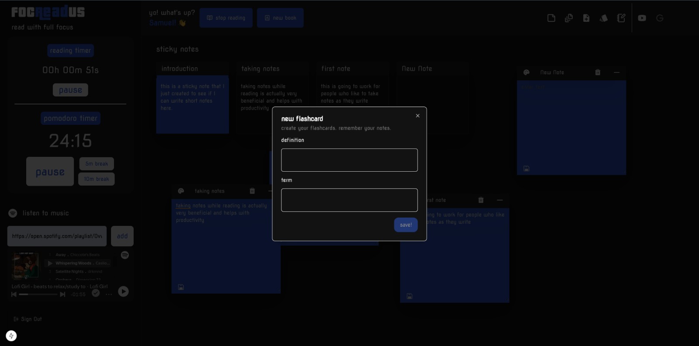Image resolution: width=699 pixels, height=346 pixels.
Task: Click the Spotify playlist URL field
Action: tap(57, 236)
